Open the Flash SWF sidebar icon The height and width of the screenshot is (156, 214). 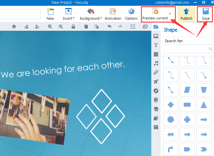[156, 91]
